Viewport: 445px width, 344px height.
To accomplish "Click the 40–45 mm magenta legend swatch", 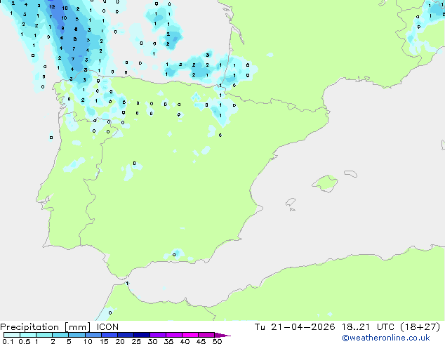I will click(x=190, y=335).
